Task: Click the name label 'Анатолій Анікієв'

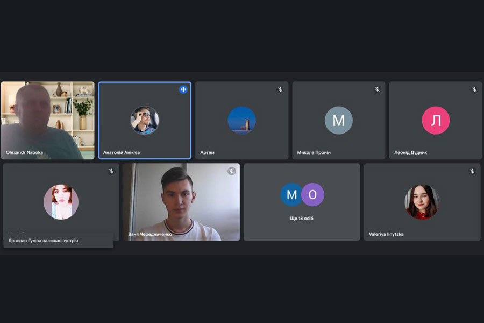Action: (x=122, y=152)
